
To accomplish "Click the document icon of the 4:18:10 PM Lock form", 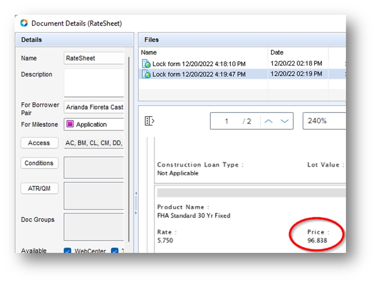I will click(x=146, y=64).
